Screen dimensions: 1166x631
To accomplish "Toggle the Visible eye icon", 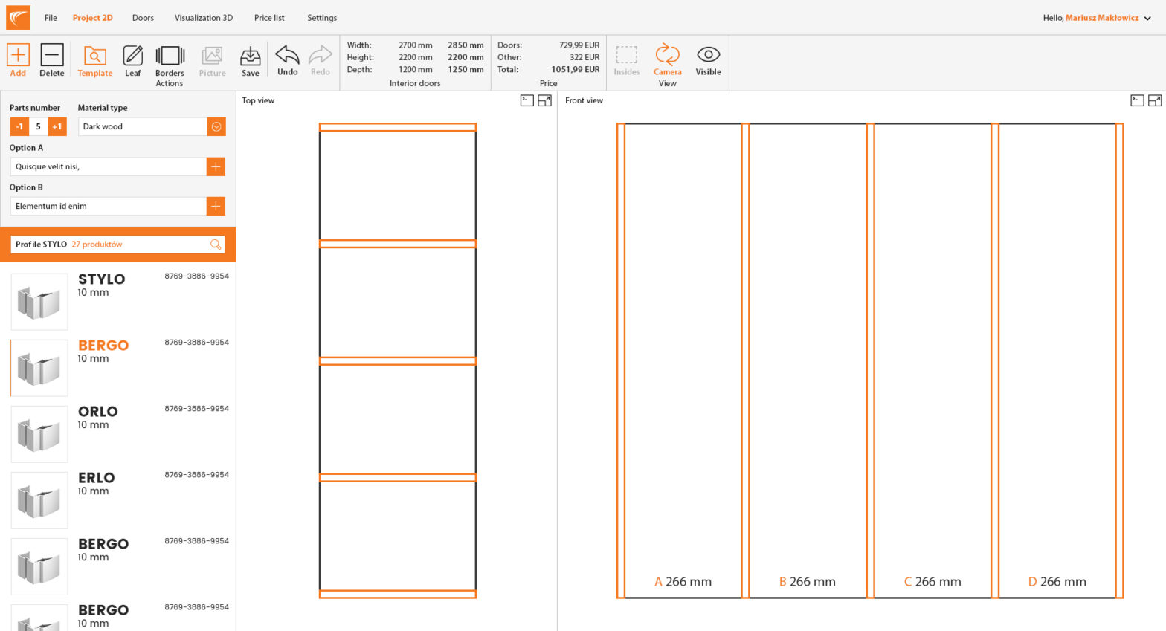I will pyautogui.click(x=708, y=54).
